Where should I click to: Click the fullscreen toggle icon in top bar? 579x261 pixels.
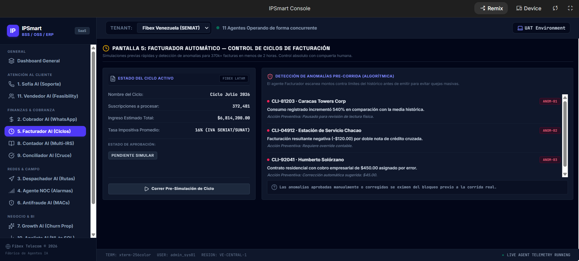(x=570, y=8)
